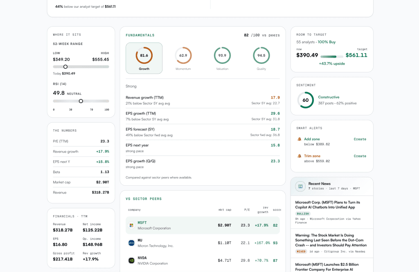The image size is (419, 272).
Task: Click the Recent News newspaper icon
Action: [x=300, y=186]
